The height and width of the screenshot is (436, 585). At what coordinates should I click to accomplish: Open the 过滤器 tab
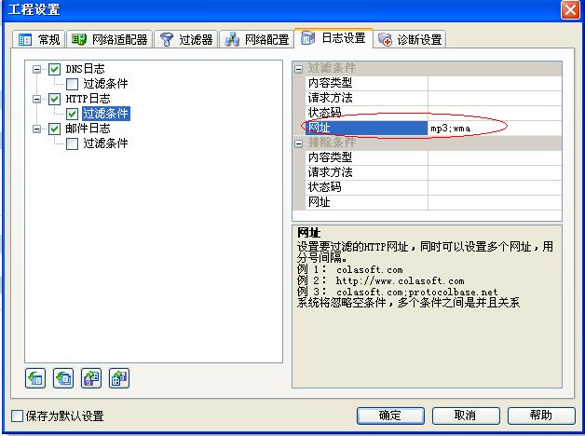point(185,39)
